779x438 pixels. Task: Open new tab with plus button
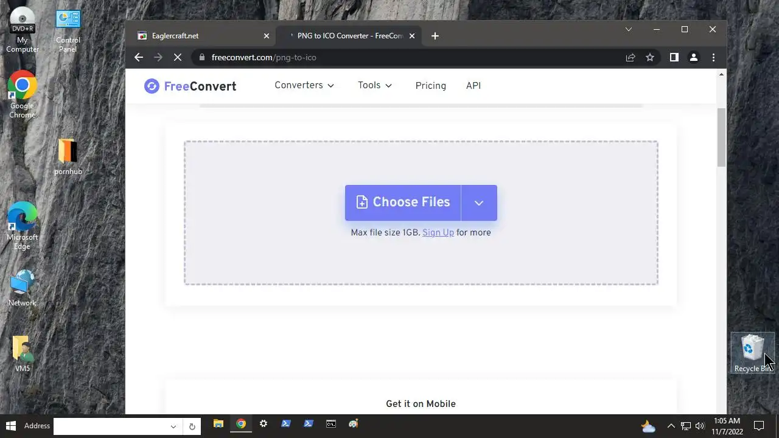pyautogui.click(x=435, y=36)
